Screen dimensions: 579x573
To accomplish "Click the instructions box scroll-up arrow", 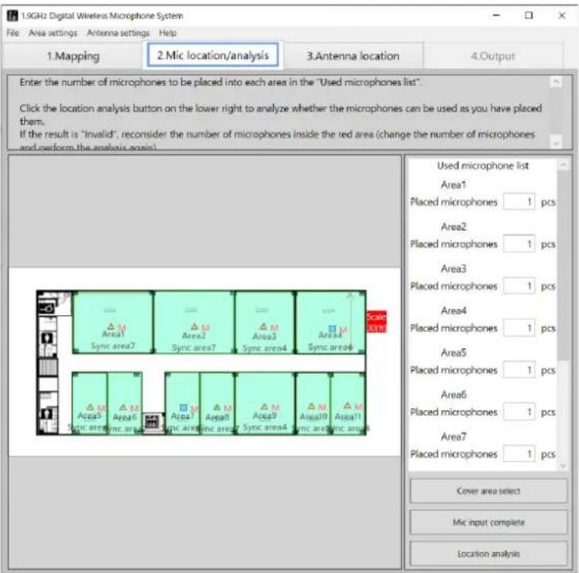I will tap(557, 81).
